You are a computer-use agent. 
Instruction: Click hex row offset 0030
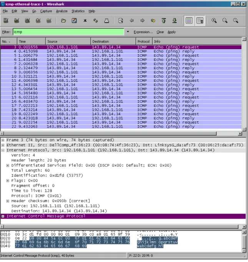tap(5, 242)
